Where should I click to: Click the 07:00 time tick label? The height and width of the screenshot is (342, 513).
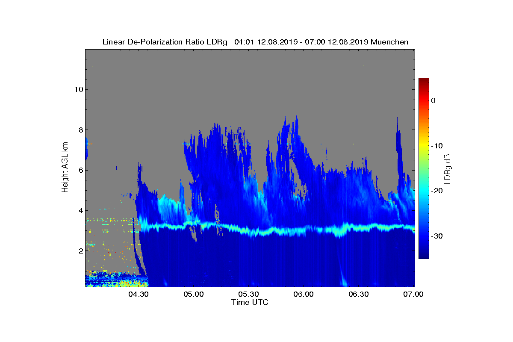pos(414,295)
